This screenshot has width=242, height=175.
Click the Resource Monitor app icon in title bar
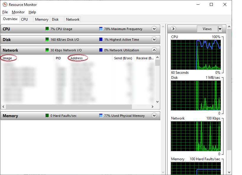[x=5, y=4]
